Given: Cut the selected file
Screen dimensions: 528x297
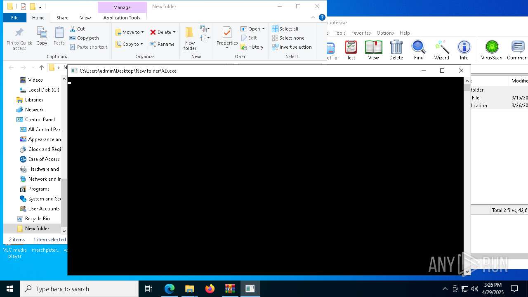Looking at the screenshot, I should tap(78, 29).
